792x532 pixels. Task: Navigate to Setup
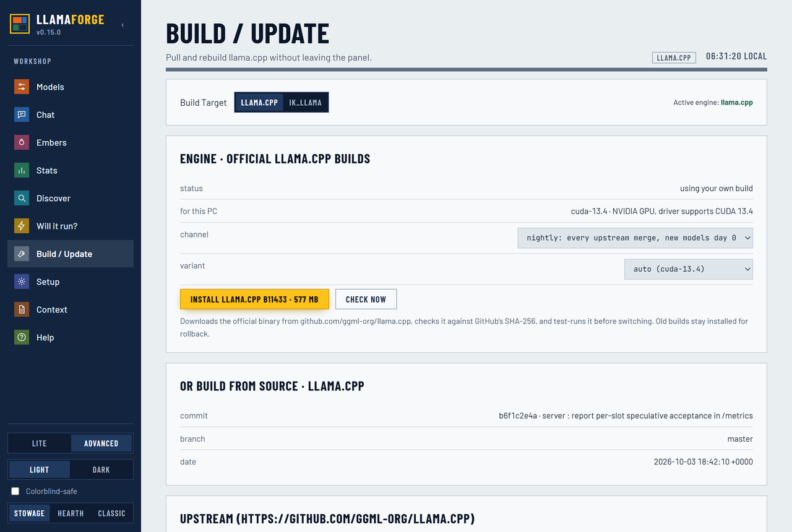(x=71, y=281)
